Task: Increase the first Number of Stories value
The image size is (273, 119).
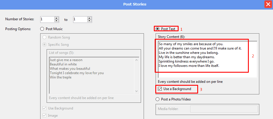Action: [57, 18]
